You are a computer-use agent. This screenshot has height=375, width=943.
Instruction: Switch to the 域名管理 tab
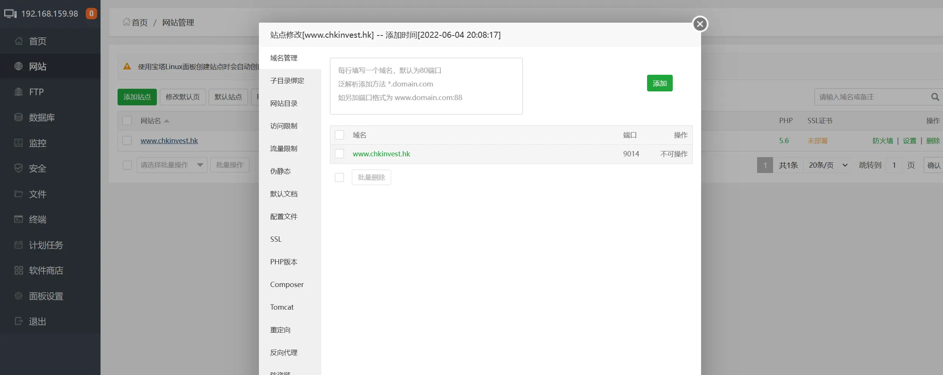coord(290,58)
